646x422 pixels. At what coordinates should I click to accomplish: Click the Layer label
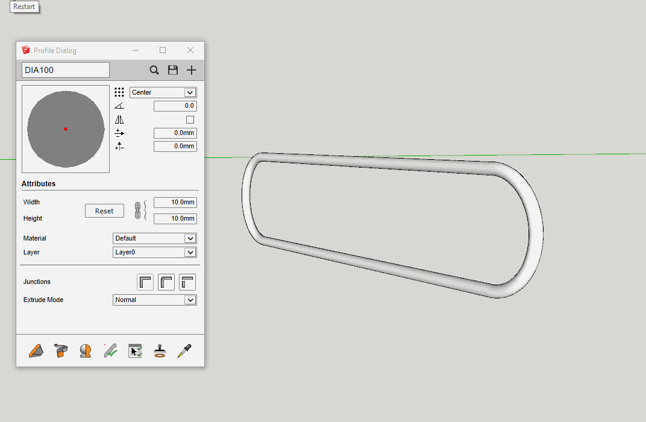31,252
